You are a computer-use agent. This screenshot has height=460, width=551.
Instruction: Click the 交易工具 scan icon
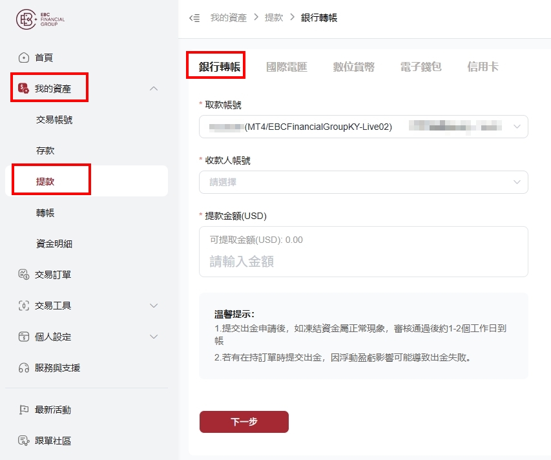click(23, 306)
